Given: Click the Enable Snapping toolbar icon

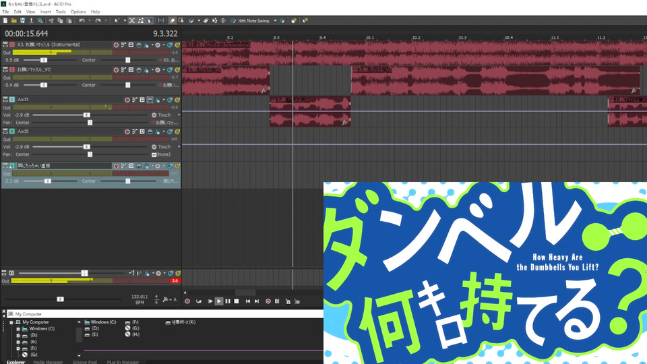Looking at the screenshot, I should coord(161,20).
